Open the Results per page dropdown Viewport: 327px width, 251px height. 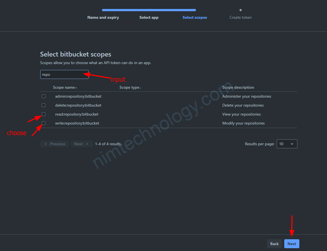coord(287,144)
